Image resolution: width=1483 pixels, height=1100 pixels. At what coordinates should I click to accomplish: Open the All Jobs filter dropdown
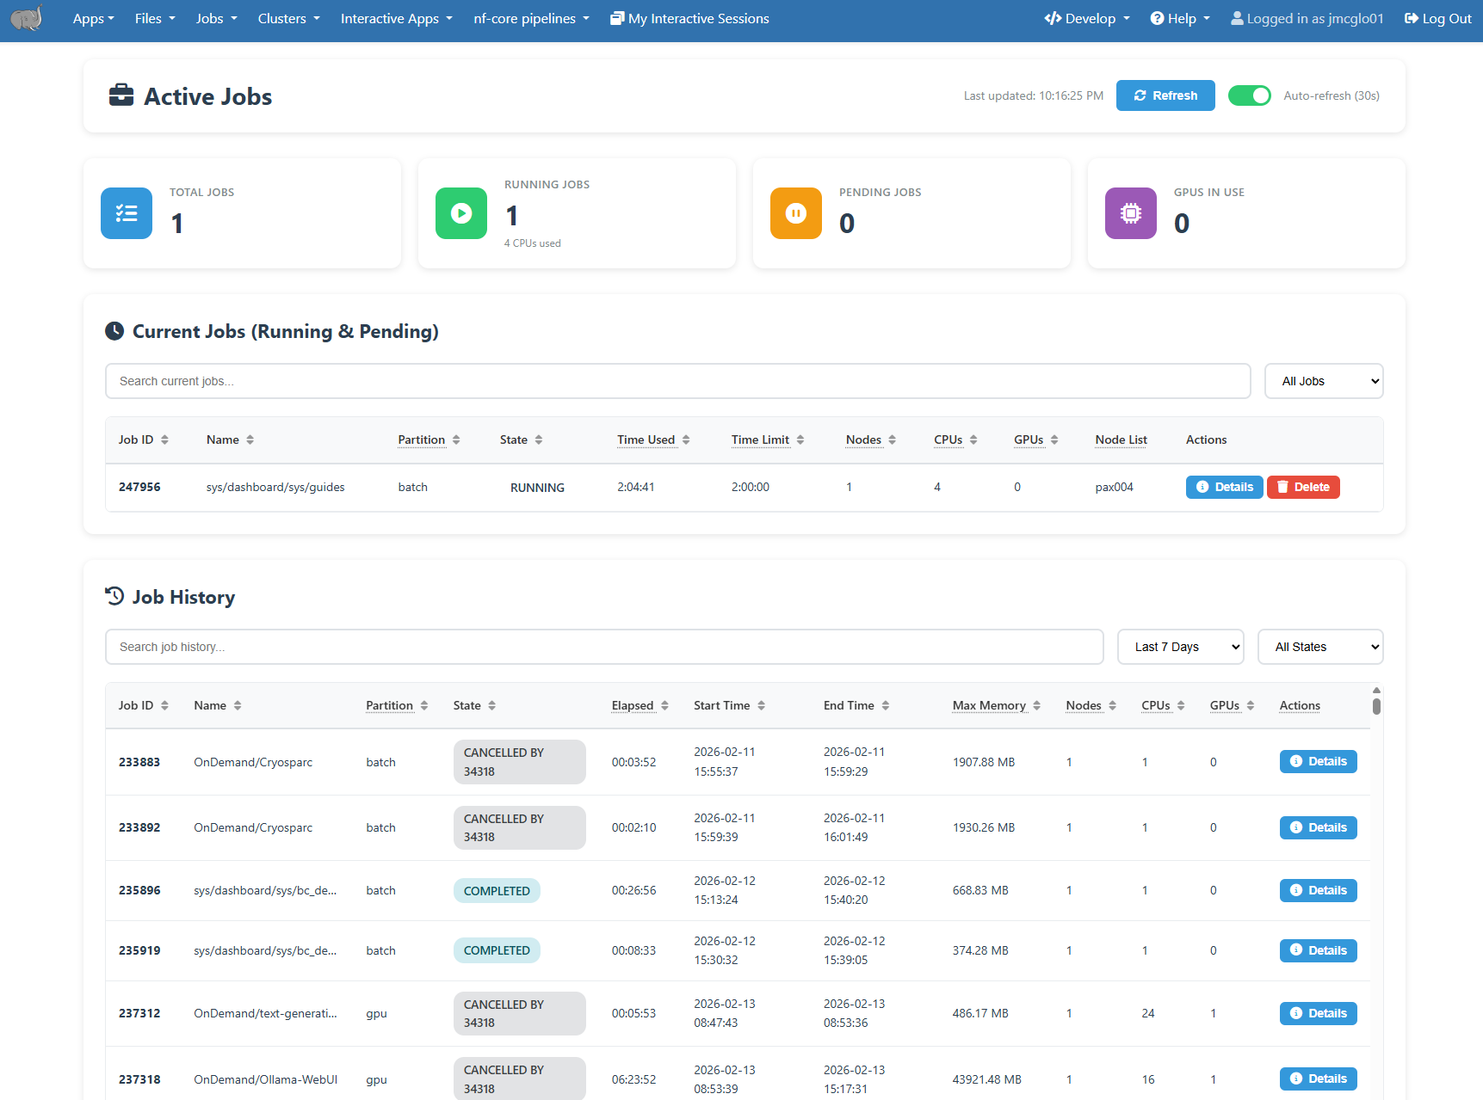(1323, 381)
